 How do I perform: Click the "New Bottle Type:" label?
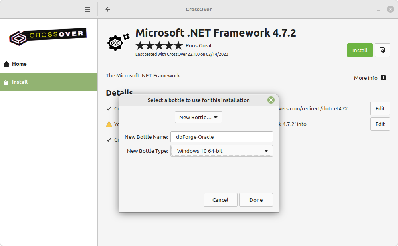[148, 151]
